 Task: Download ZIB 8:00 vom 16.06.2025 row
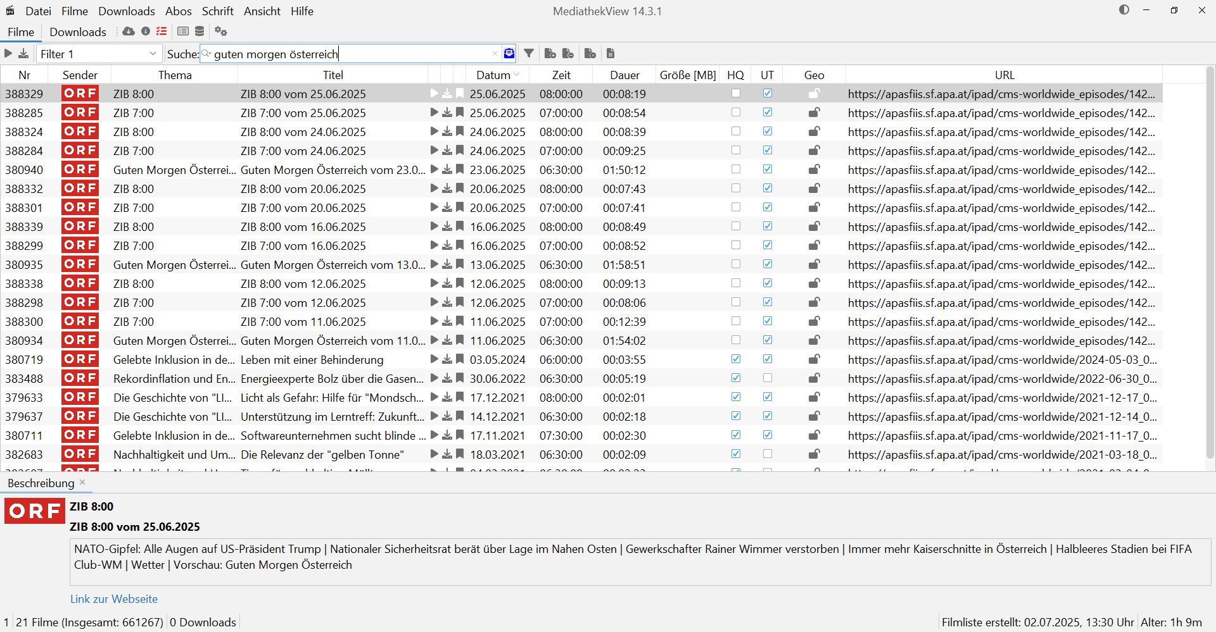pyautogui.click(x=447, y=226)
